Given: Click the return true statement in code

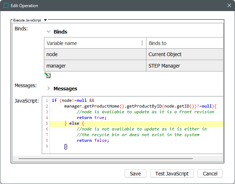Looking at the screenshot, I should pyautogui.click(x=92, y=118).
